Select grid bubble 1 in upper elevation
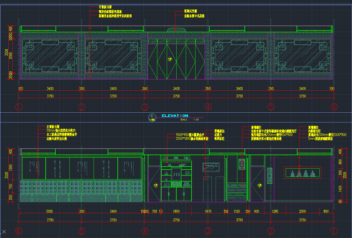Image resolution: width=352 pixels, height=238 pixels. coord(19,107)
